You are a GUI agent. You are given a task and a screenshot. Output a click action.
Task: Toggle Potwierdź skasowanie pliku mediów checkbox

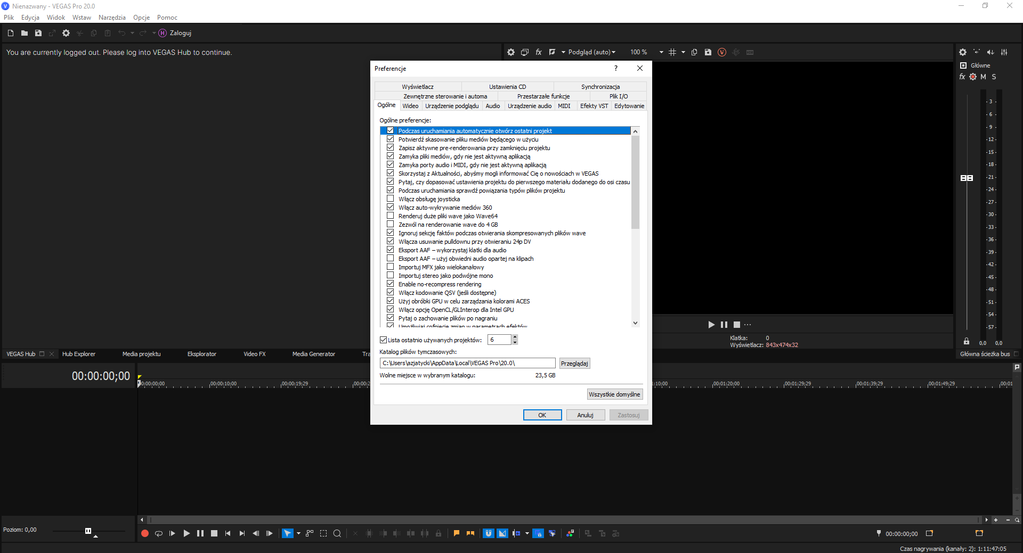click(x=390, y=139)
